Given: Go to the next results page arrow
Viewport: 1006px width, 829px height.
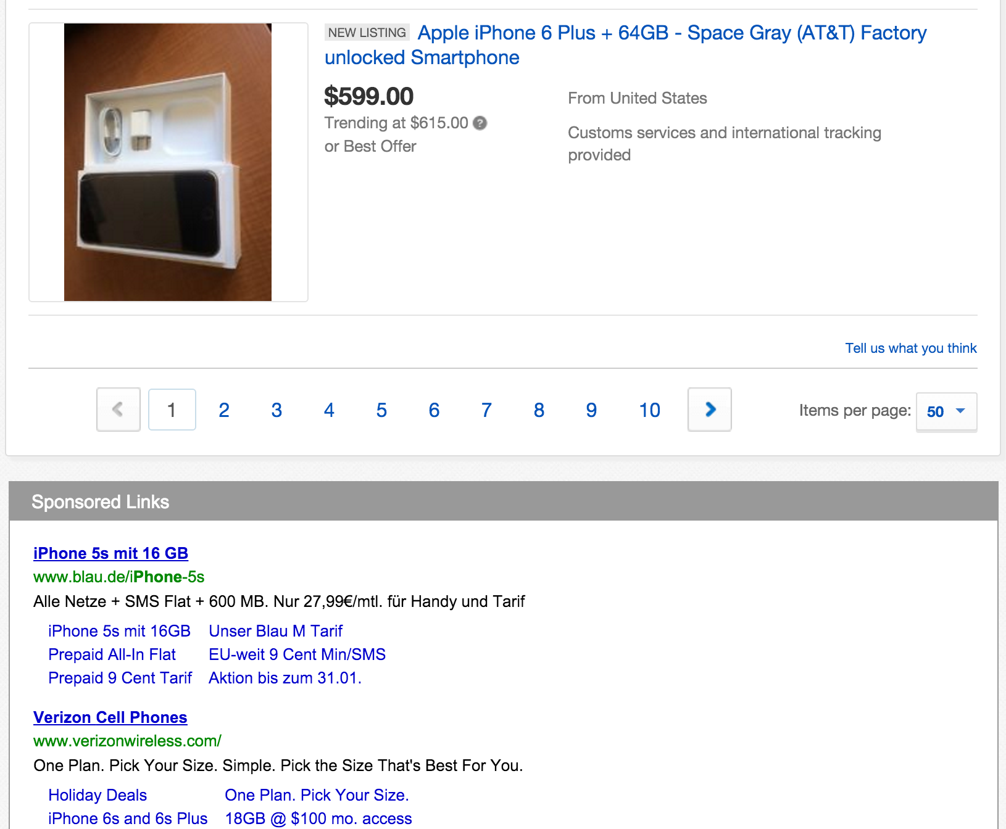Looking at the screenshot, I should pyautogui.click(x=710, y=410).
